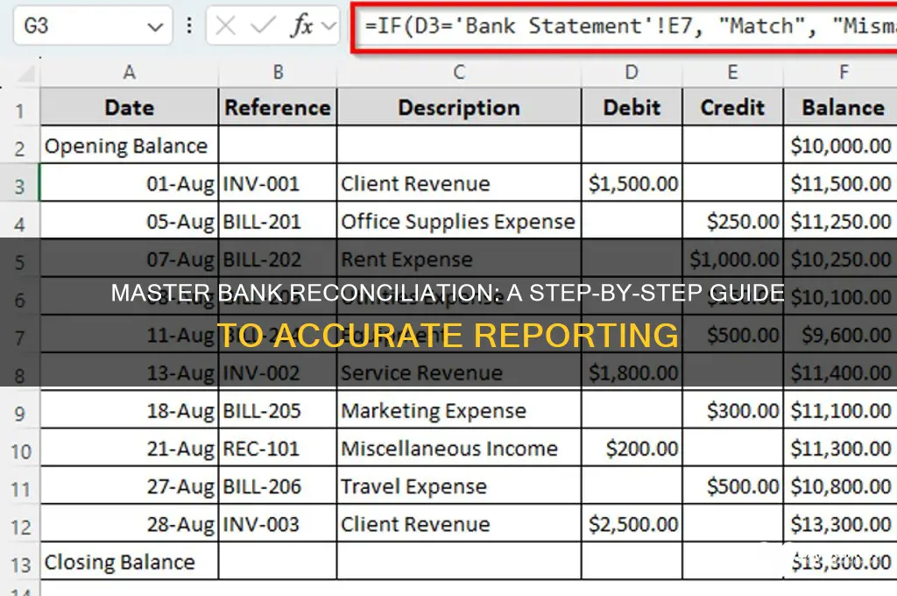Click the 'Credit' header cell

click(x=732, y=107)
